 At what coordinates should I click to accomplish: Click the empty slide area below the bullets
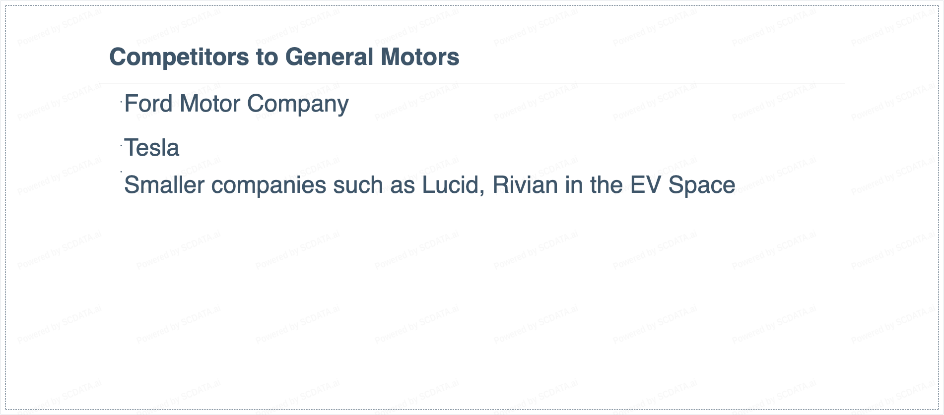click(472, 297)
